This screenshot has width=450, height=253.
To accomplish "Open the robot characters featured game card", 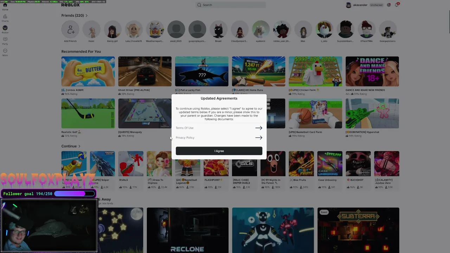I will point(273,230).
